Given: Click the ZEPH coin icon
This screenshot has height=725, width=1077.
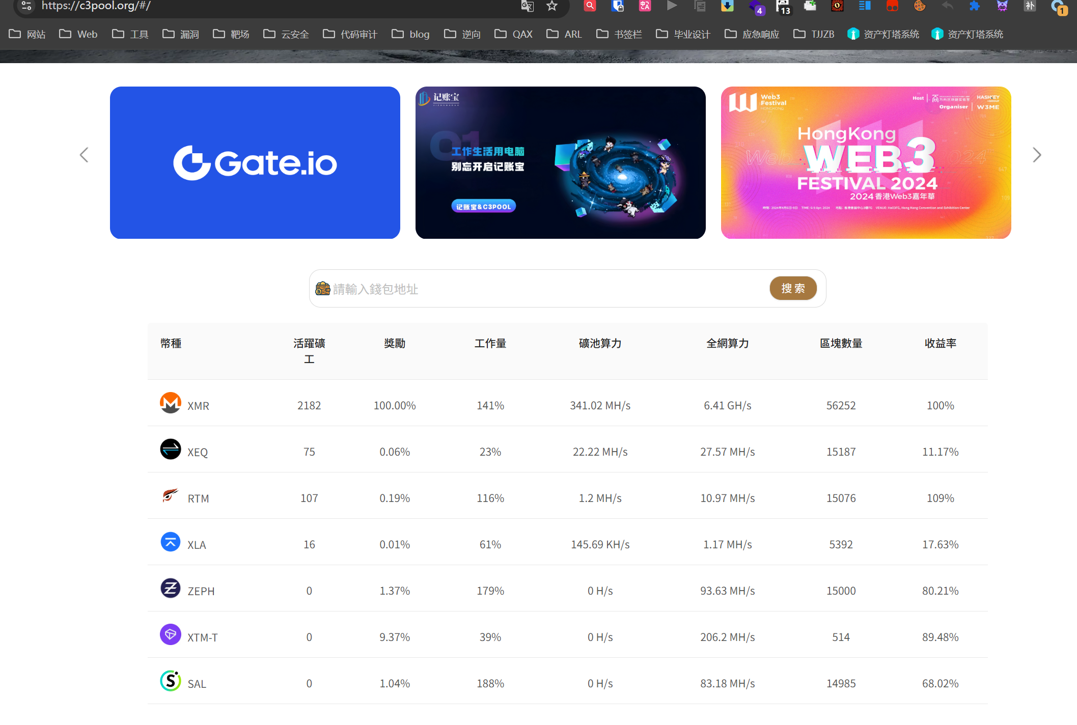Looking at the screenshot, I should 170,588.
